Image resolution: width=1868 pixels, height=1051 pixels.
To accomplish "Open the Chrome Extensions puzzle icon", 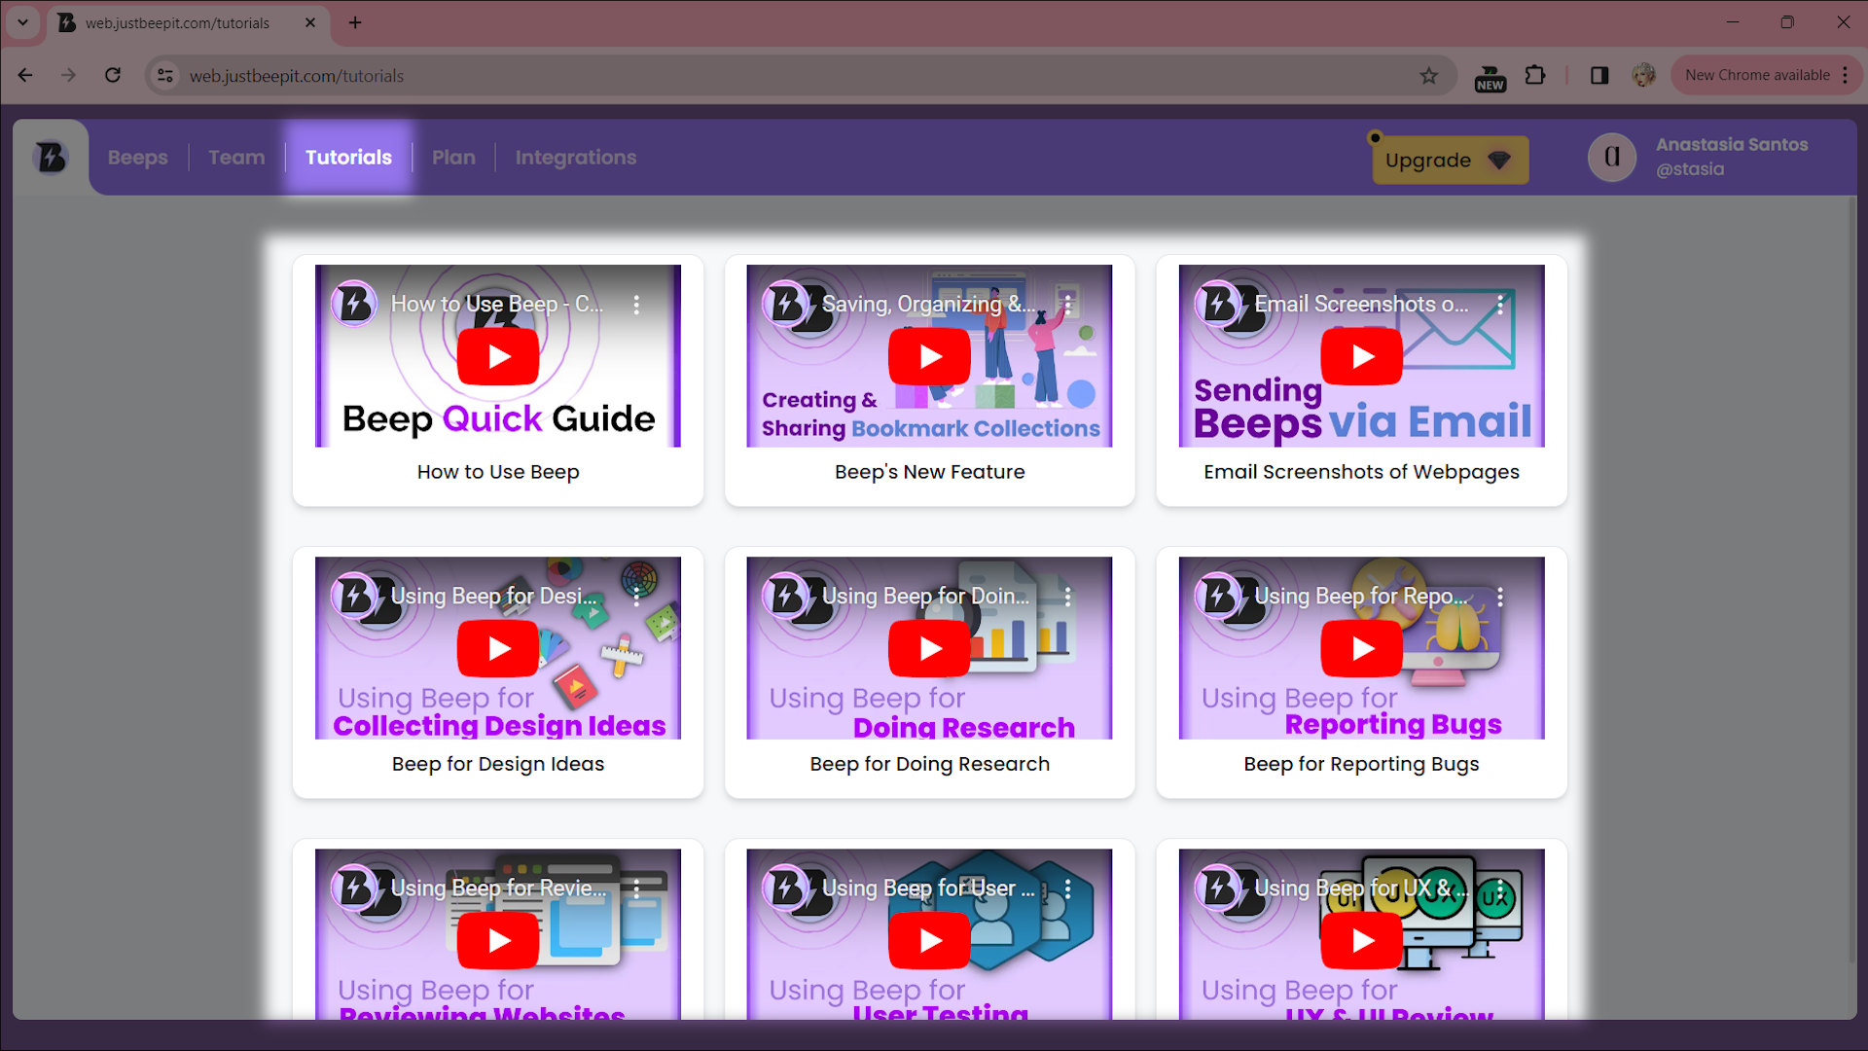I will coord(1535,76).
